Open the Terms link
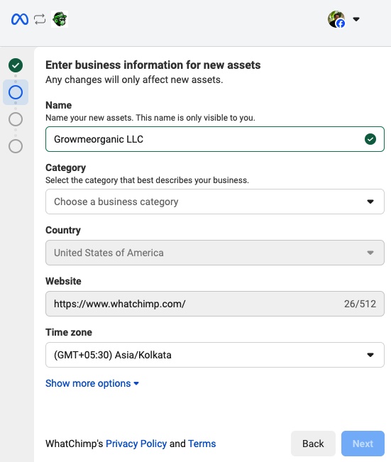Viewport: 391px width, 462px height. (202, 444)
